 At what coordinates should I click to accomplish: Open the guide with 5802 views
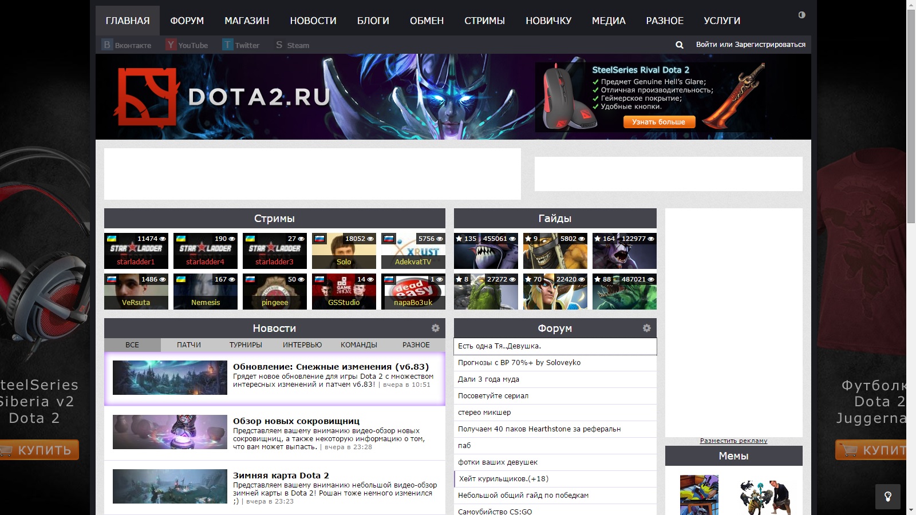(x=555, y=251)
